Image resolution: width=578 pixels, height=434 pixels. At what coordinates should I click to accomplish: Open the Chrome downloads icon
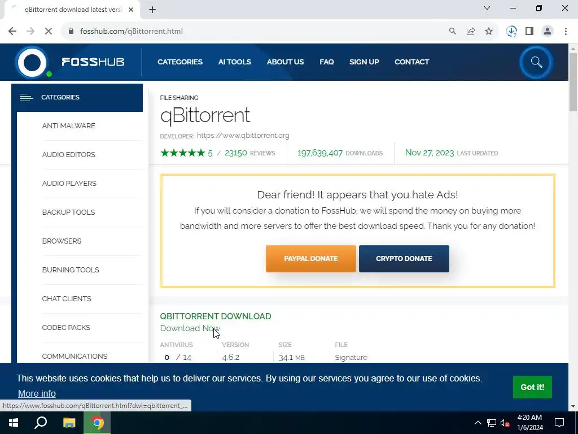(x=511, y=32)
